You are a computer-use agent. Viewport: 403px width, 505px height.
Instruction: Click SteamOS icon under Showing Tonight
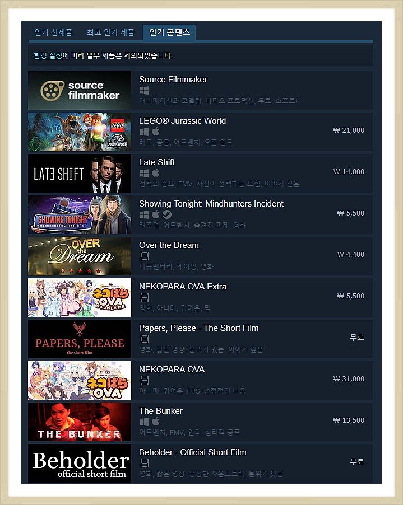tap(167, 214)
